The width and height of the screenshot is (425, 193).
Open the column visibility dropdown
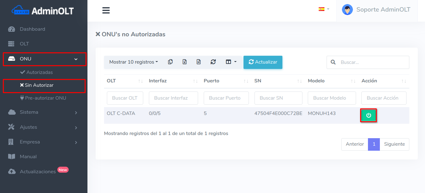[x=231, y=62]
